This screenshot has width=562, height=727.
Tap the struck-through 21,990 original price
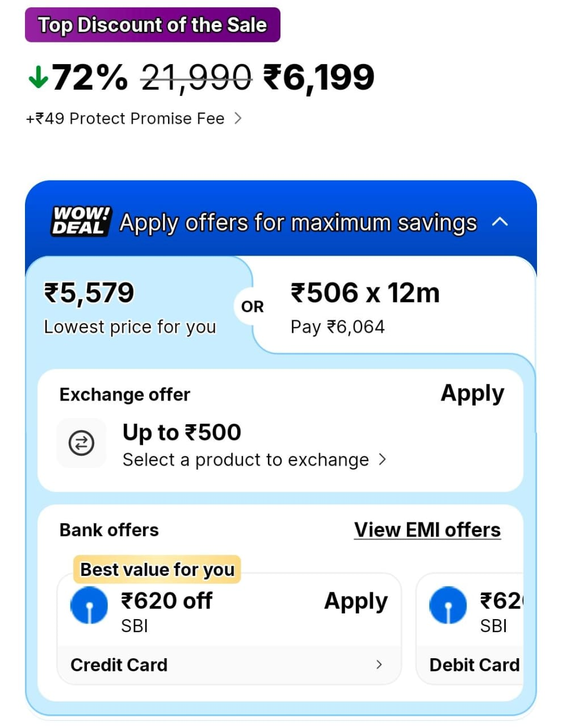(x=196, y=77)
